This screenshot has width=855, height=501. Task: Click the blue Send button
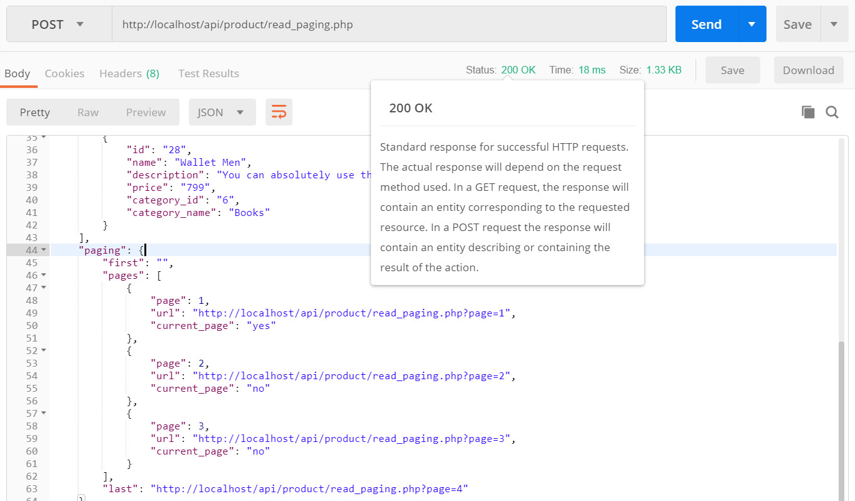706,24
